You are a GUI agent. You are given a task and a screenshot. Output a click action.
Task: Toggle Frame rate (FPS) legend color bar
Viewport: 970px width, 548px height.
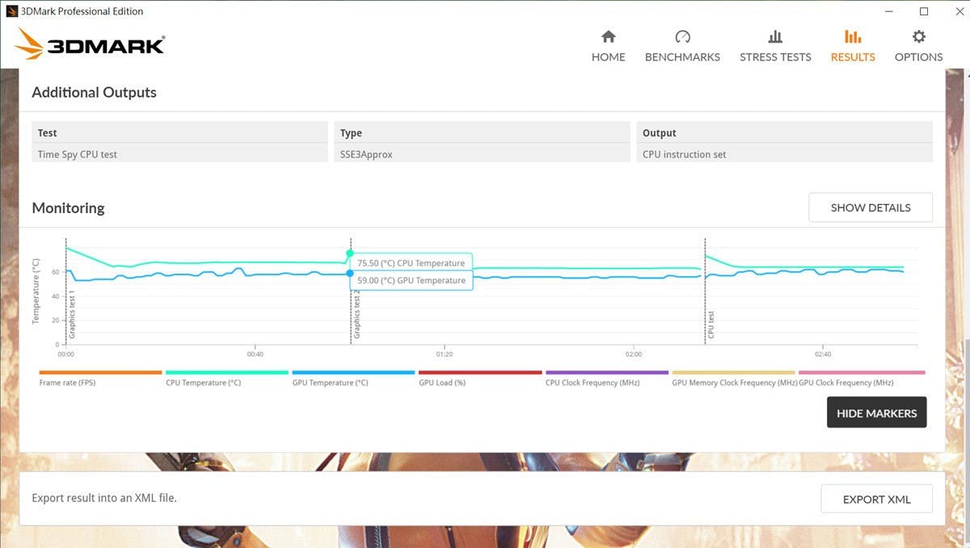101,372
